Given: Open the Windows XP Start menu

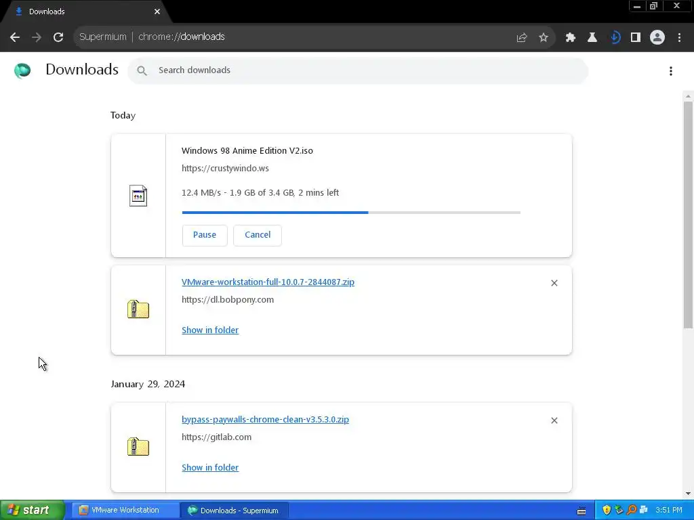Looking at the screenshot, I should pyautogui.click(x=33, y=511).
